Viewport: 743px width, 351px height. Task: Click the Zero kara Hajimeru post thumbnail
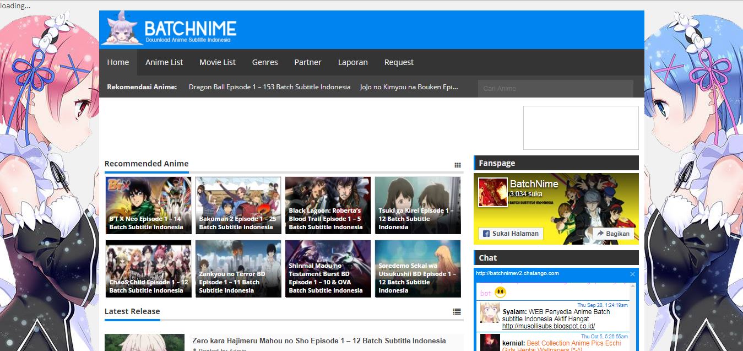pyautogui.click(x=144, y=342)
